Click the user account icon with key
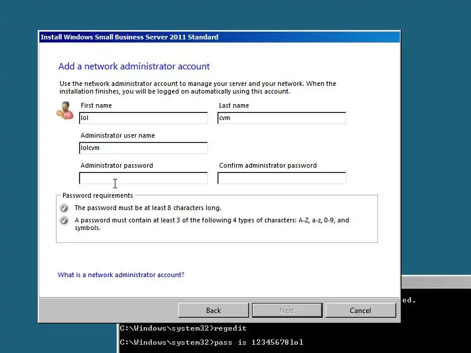The height and width of the screenshot is (353, 471). tap(65, 111)
